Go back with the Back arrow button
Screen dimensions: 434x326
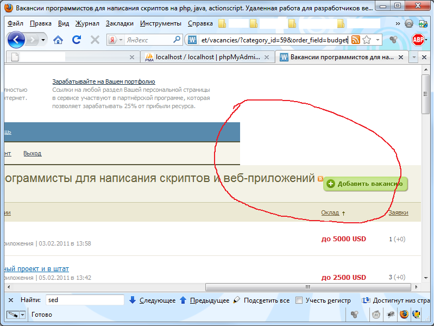click(x=16, y=40)
